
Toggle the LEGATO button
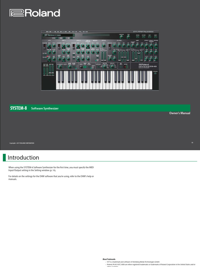pos(65,67)
